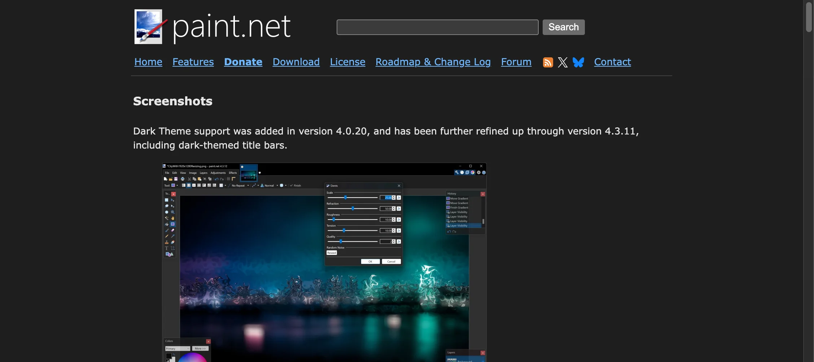Open the Image menu in the app screenshot

pos(193,173)
